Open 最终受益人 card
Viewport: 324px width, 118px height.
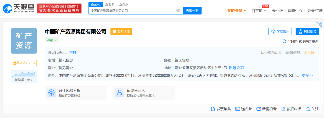pyautogui.click(x=144, y=92)
